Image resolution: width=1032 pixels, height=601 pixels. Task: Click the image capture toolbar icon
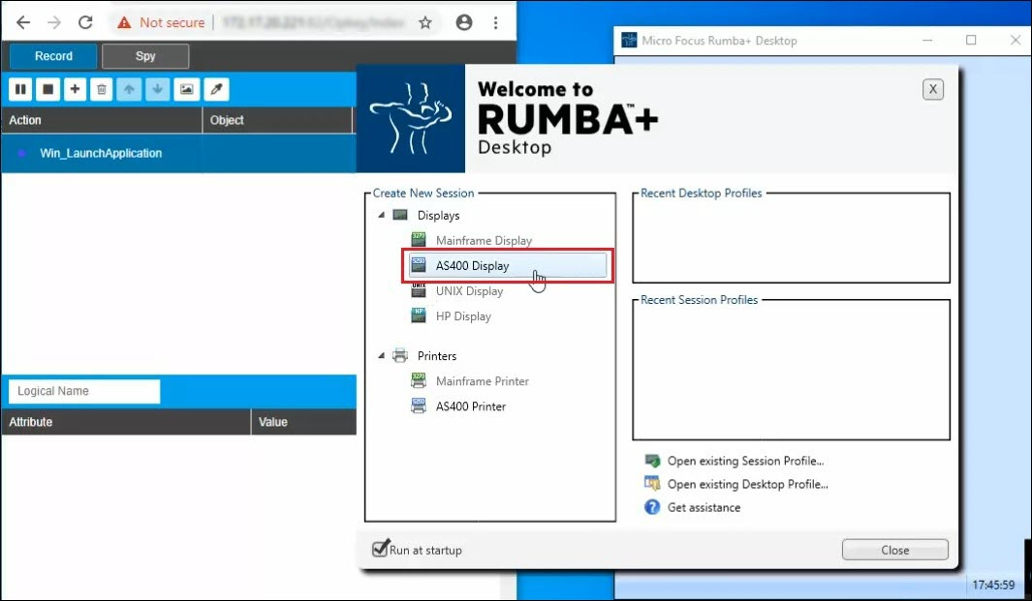pos(187,89)
